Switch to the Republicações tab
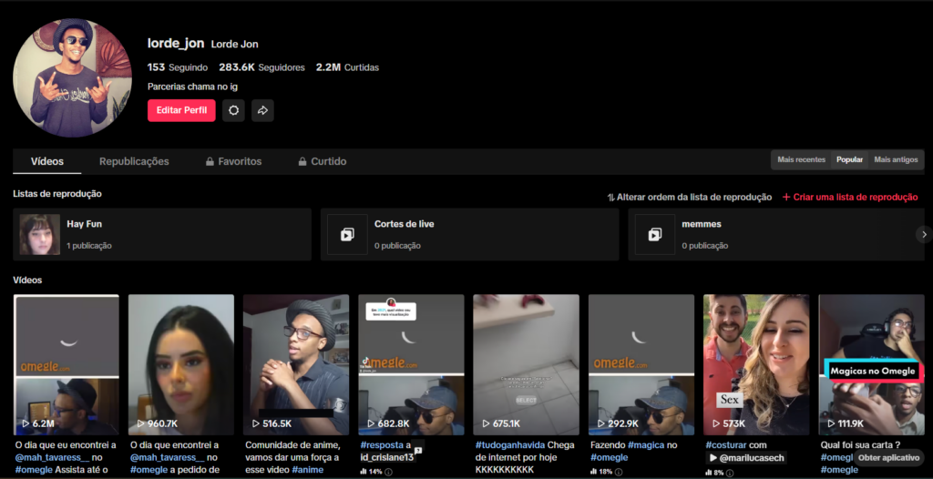Viewport: 933px width, 479px height. click(134, 161)
